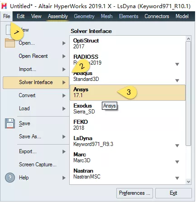Click the Save floppy disk icon
Viewport: 196px width, 202px height.
[x=10, y=123]
